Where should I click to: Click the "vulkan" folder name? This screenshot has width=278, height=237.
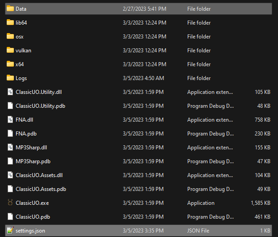tap(23, 51)
